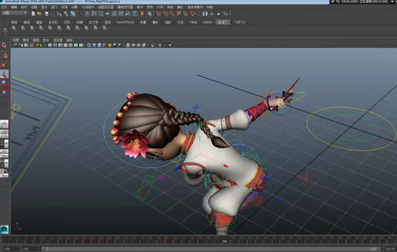Click the playback start time field

30,249
